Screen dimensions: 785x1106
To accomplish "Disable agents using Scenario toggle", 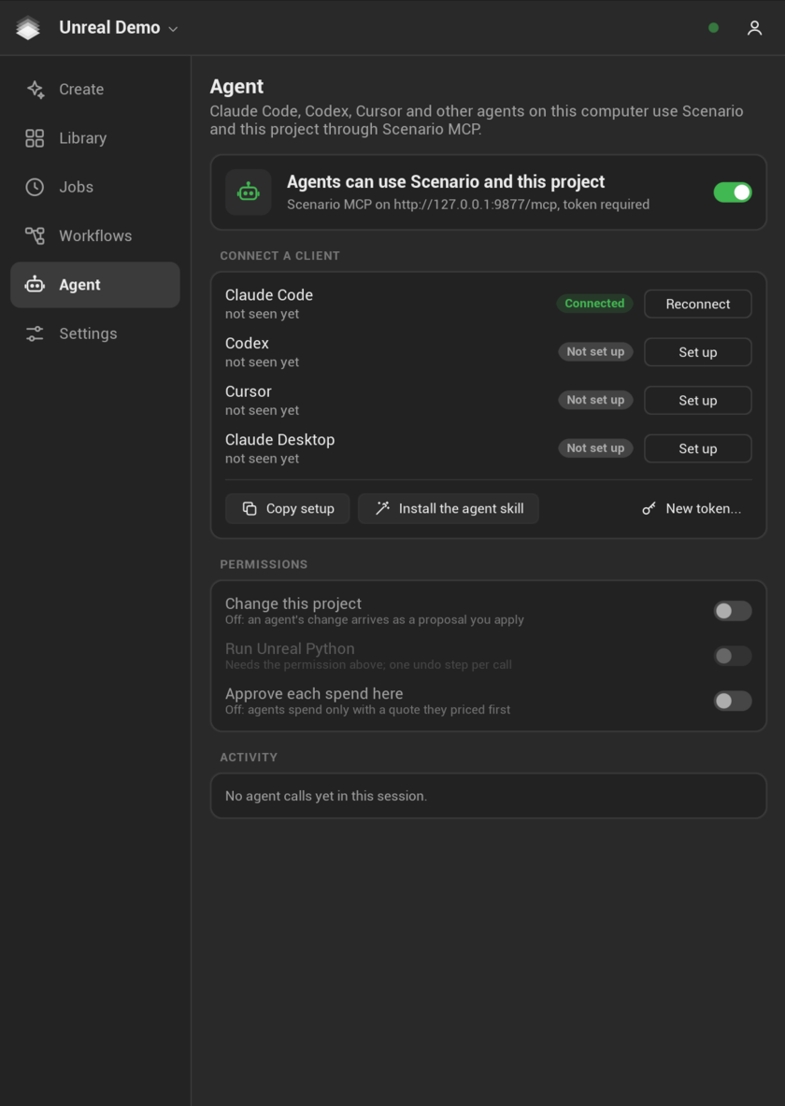I will 733,191.
